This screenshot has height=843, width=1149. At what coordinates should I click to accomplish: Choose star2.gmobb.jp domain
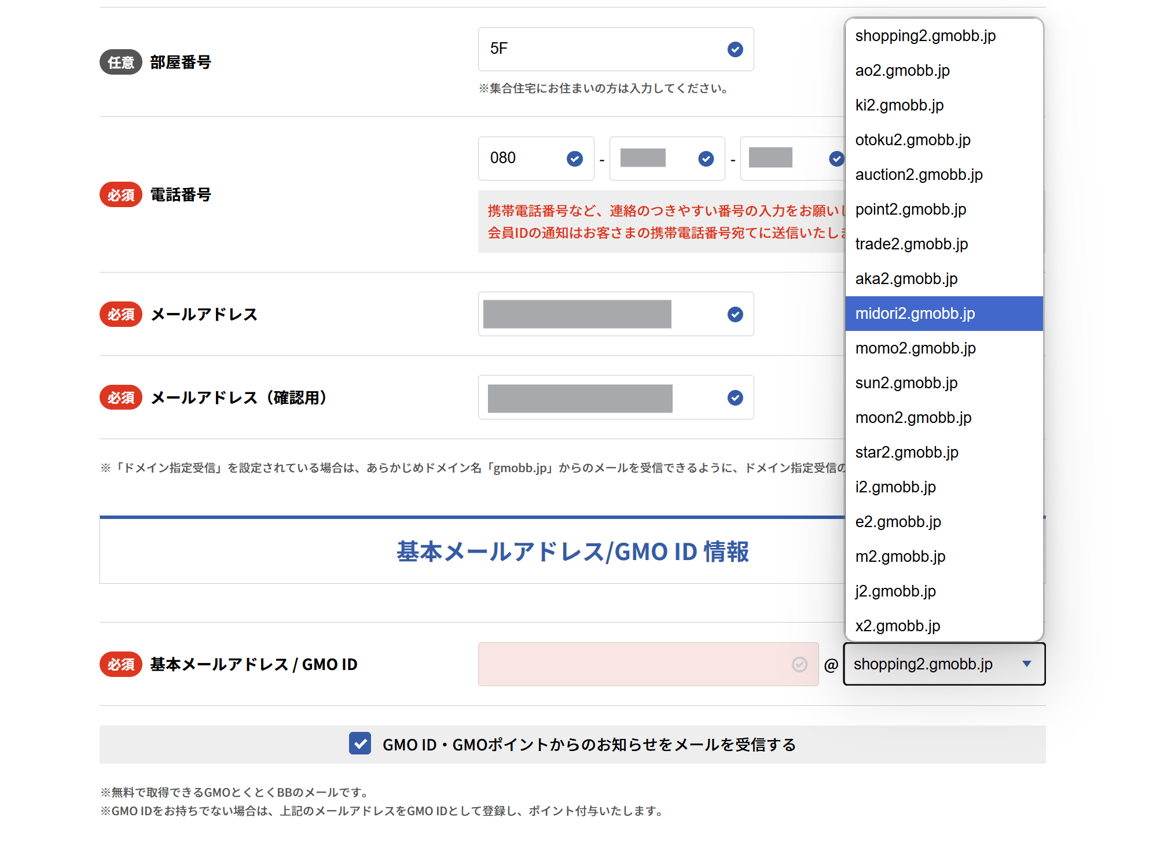(944, 452)
